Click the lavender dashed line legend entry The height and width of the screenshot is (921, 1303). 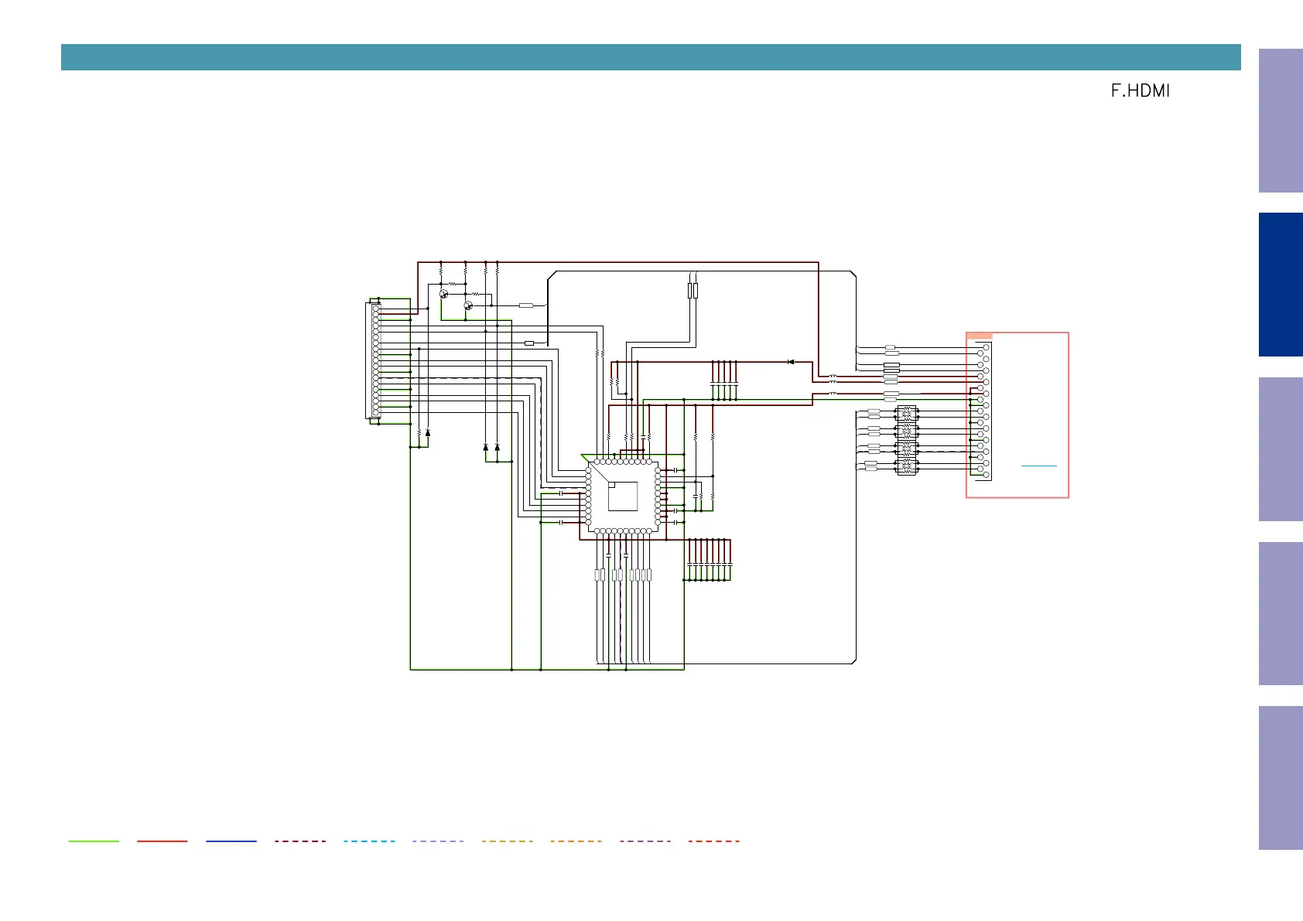click(438, 841)
